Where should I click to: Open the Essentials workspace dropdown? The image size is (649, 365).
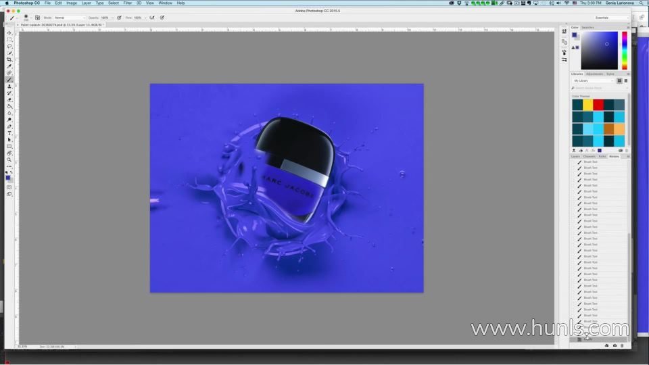[611, 18]
